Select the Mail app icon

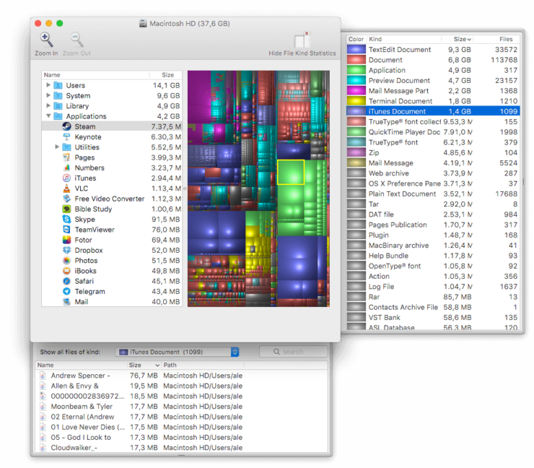tap(66, 302)
